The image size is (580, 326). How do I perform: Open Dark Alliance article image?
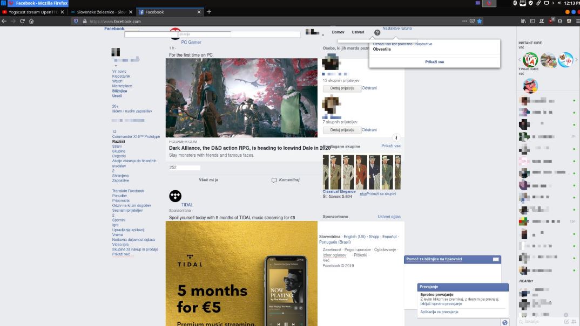pos(241,98)
